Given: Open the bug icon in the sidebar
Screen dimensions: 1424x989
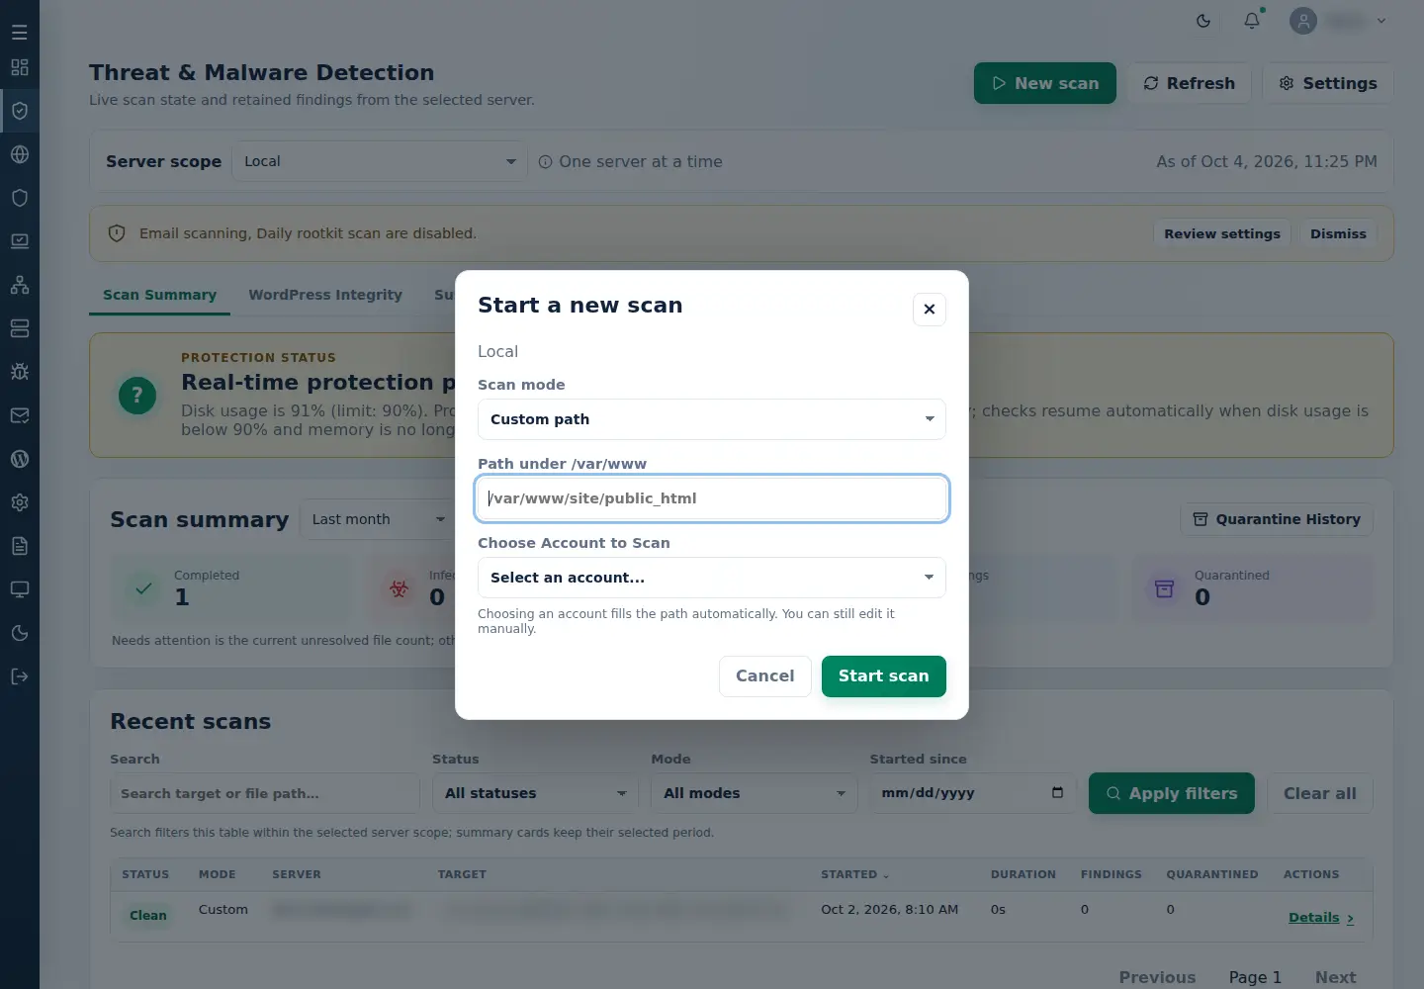Looking at the screenshot, I should [20, 372].
